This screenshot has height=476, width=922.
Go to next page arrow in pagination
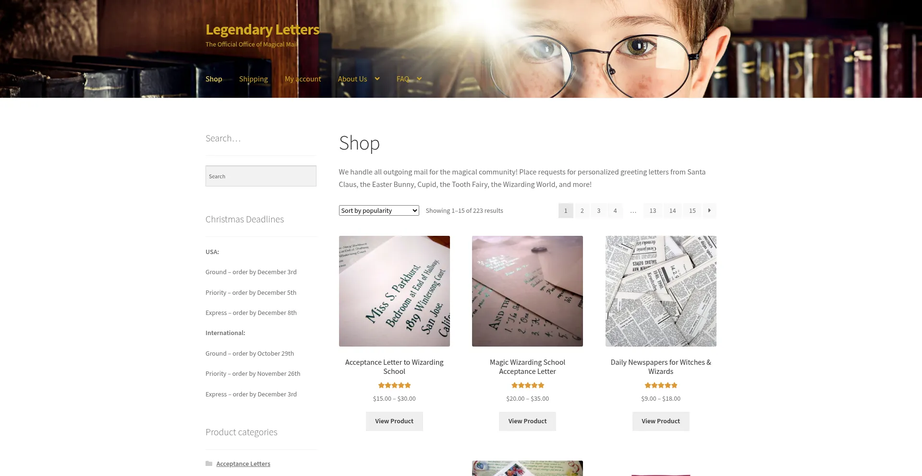[709, 210]
